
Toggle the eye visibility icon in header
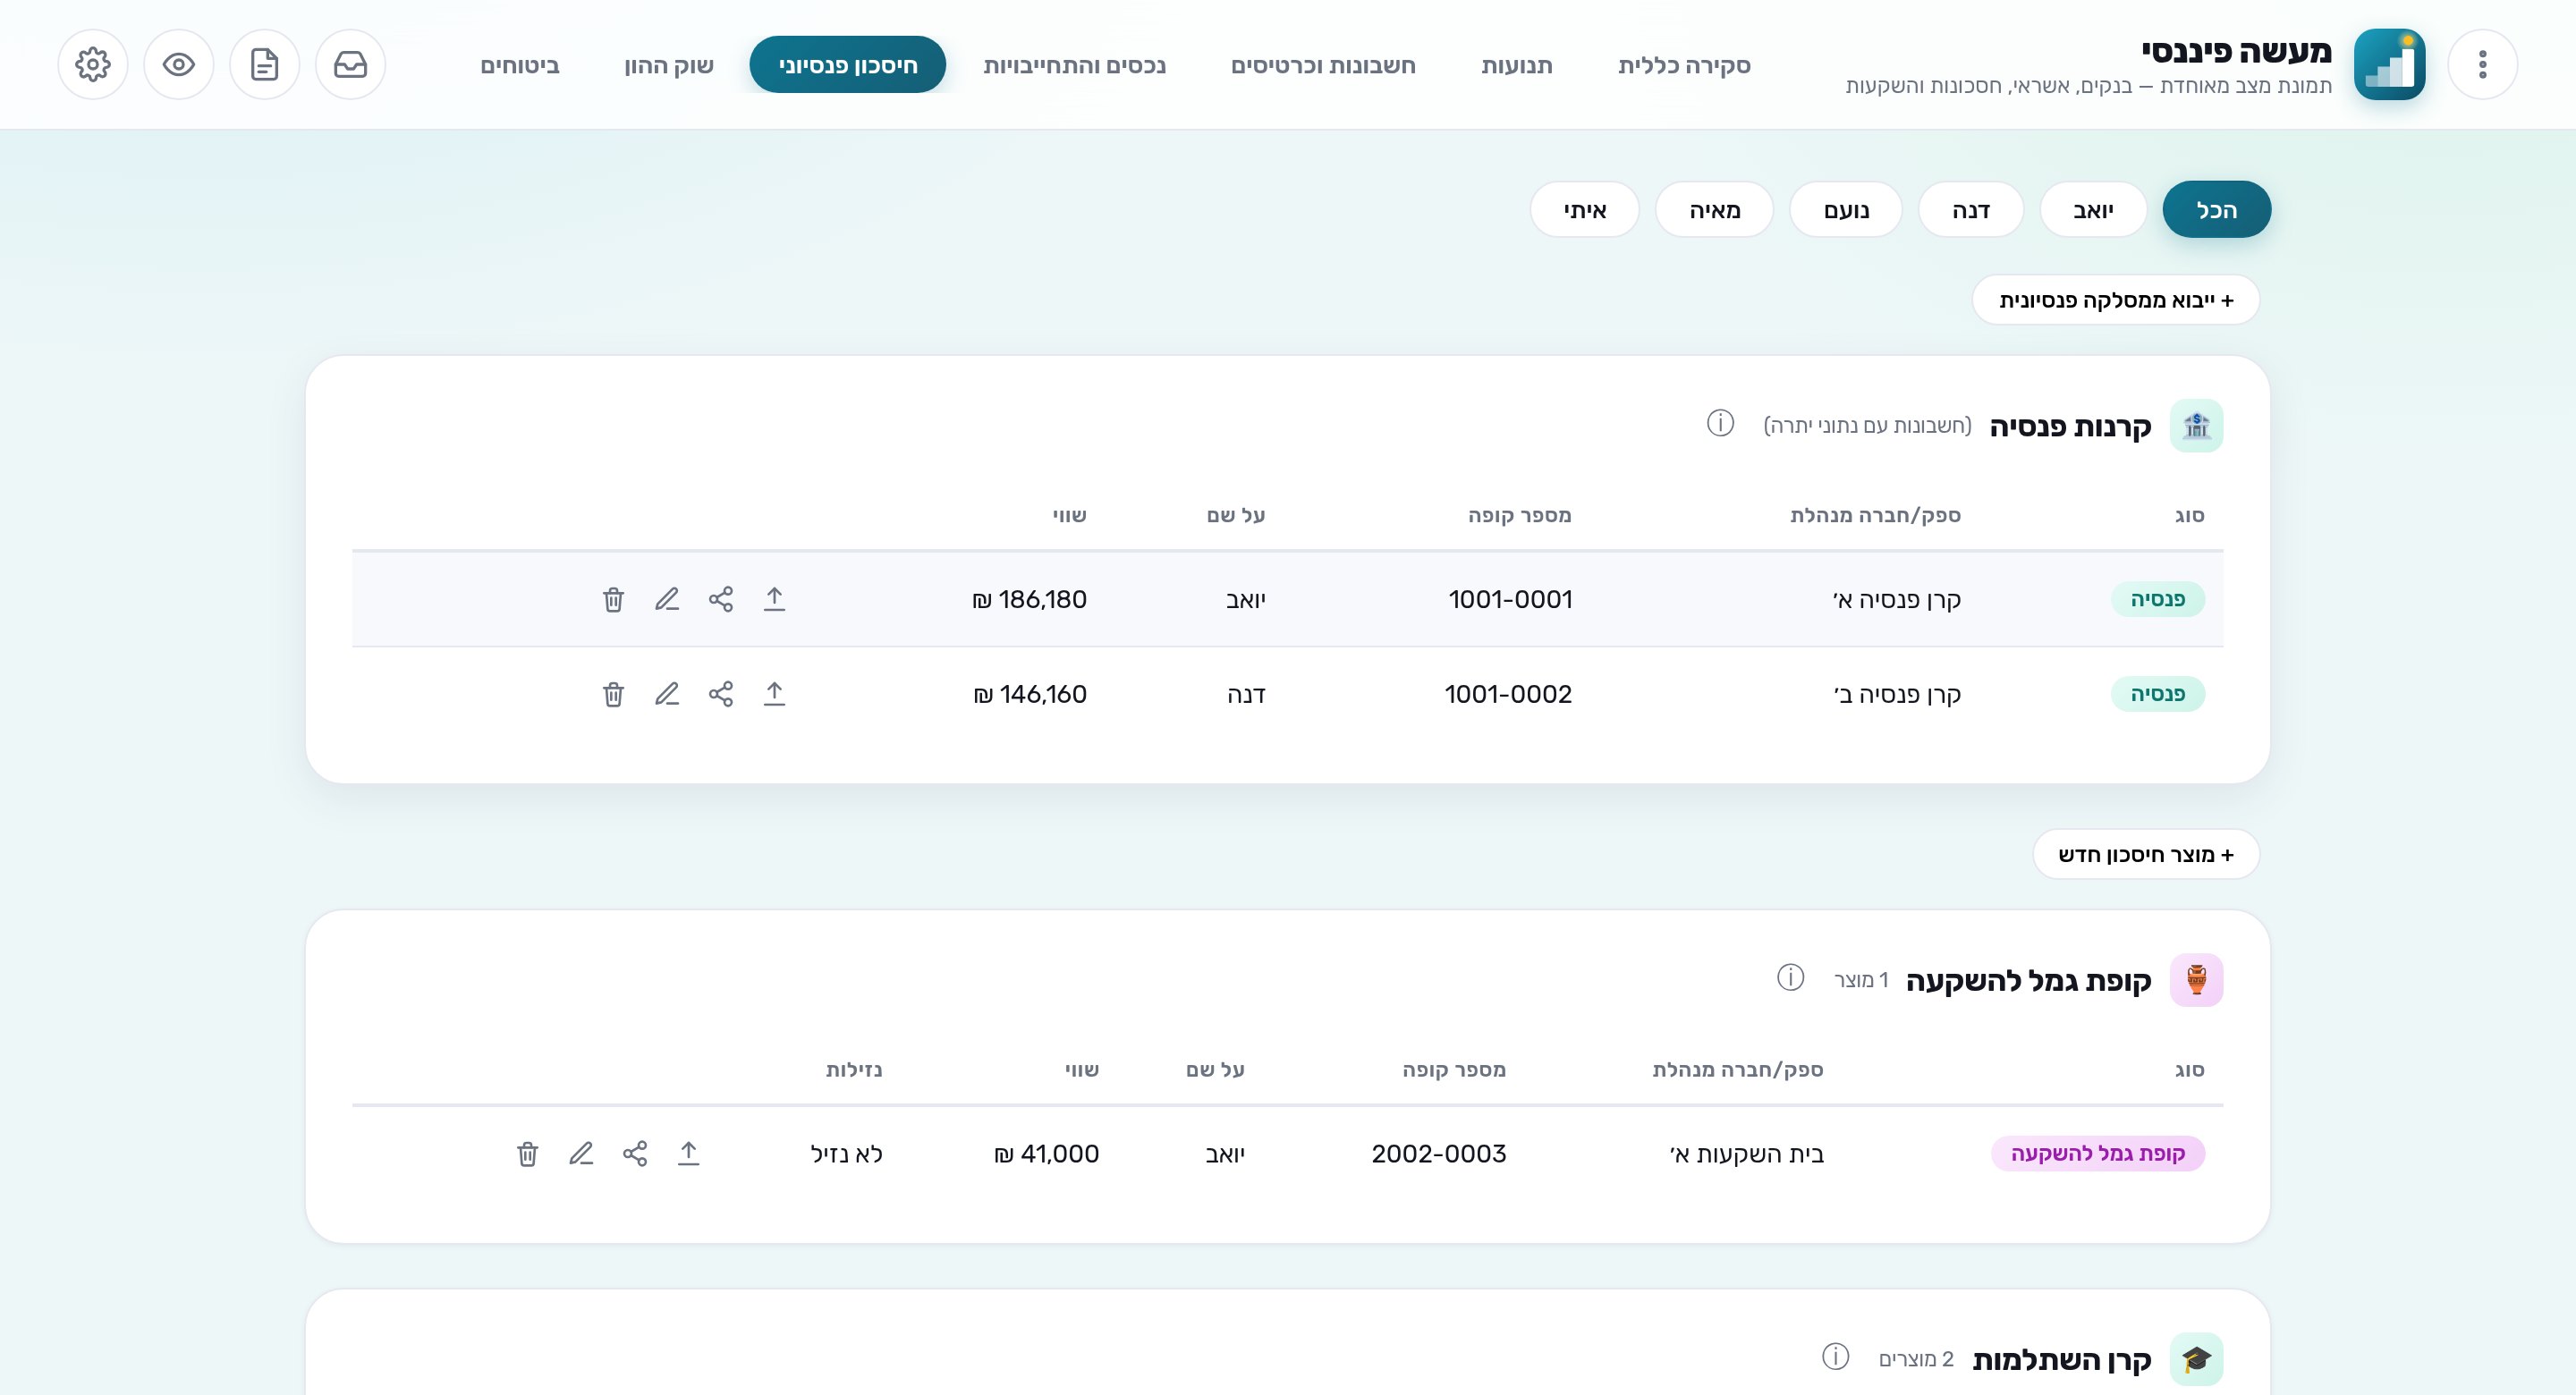179,65
